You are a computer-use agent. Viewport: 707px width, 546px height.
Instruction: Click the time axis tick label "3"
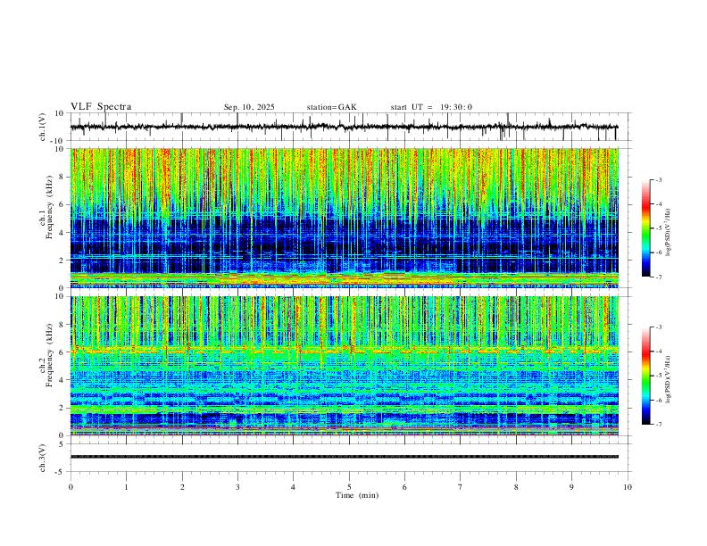[237, 487]
